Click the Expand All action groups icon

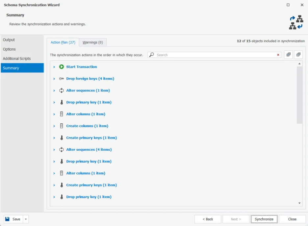(288, 55)
